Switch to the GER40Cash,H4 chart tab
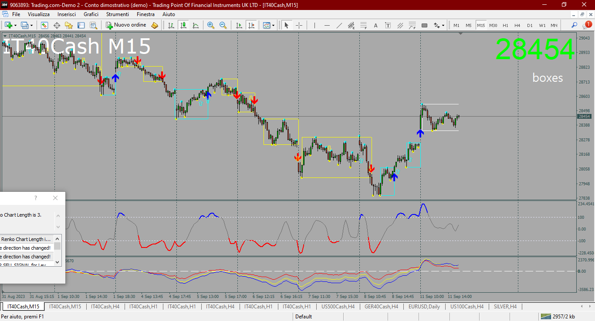Viewport: 595px width, 321px height. click(x=381, y=307)
